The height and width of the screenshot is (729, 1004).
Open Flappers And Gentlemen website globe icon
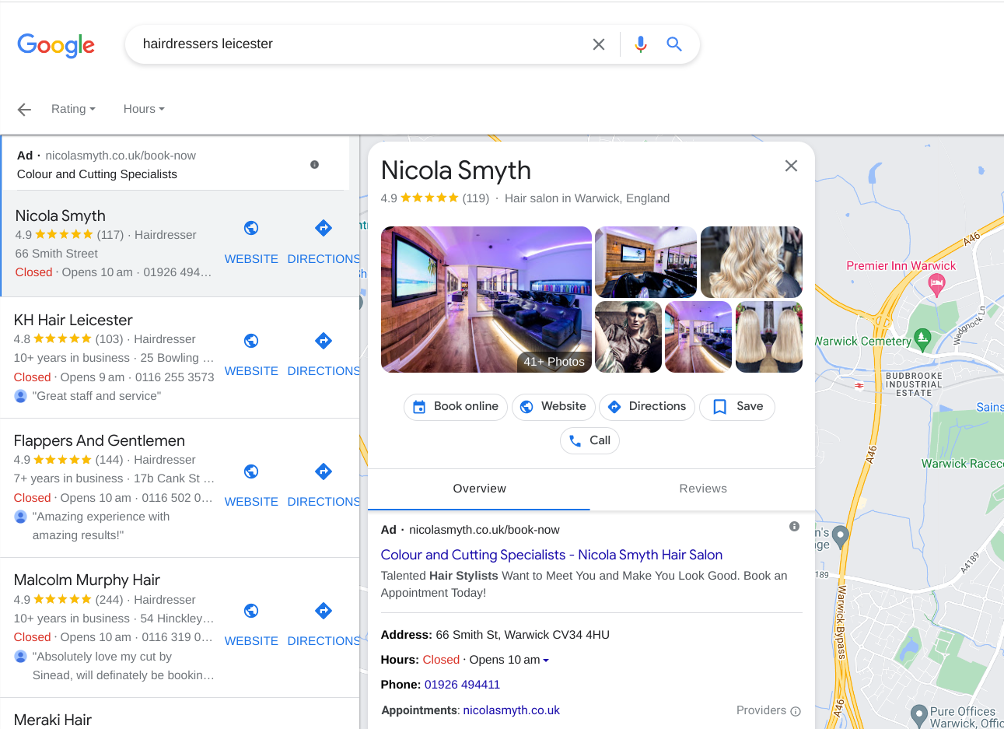click(251, 471)
